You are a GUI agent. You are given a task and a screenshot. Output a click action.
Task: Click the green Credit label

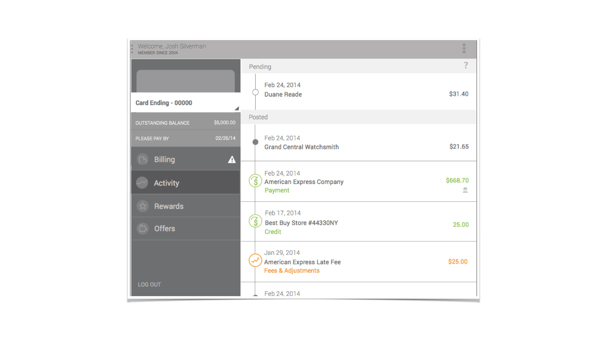pyautogui.click(x=273, y=232)
